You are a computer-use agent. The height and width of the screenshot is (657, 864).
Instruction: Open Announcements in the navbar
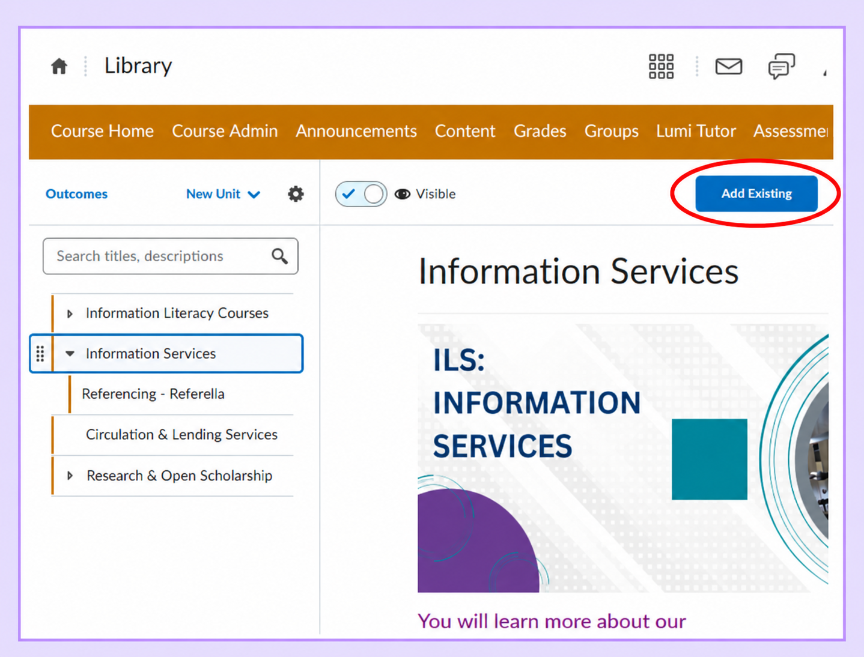click(x=356, y=131)
